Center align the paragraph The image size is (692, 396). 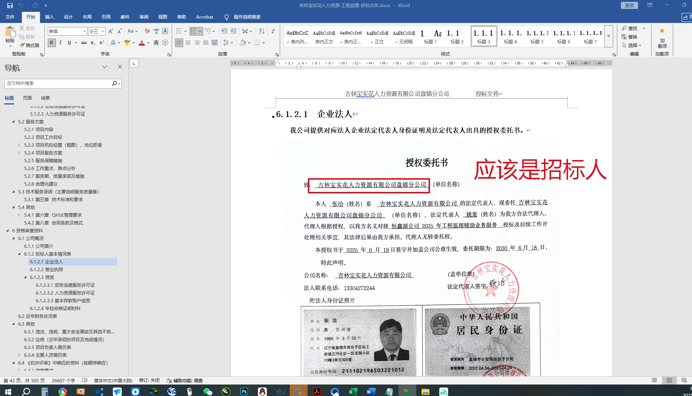point(188,43)
